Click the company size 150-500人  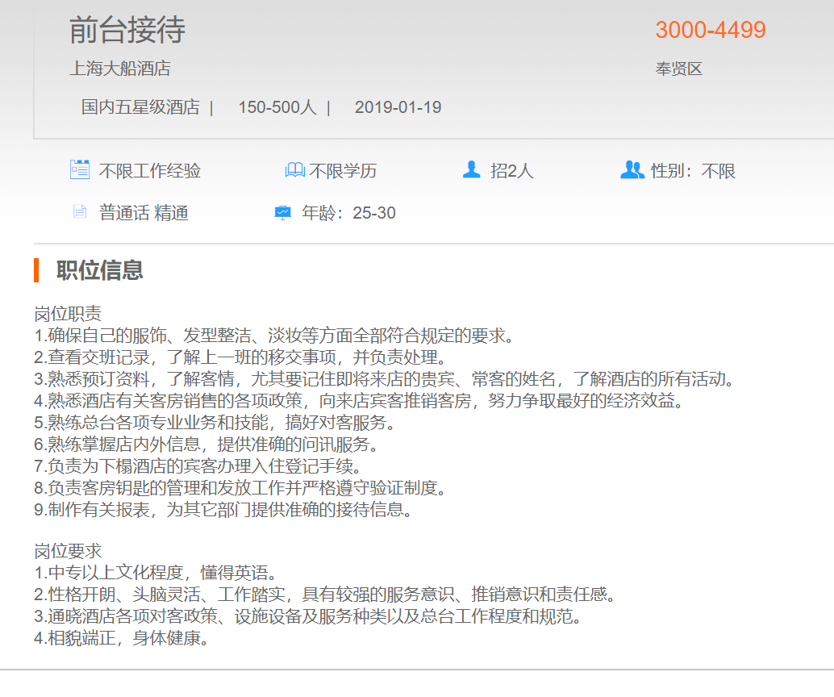point(277,107)
